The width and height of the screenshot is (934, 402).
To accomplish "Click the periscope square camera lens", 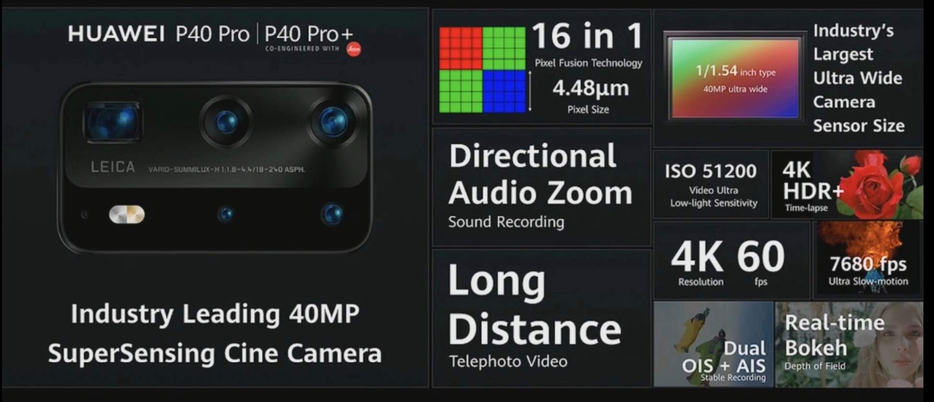I will coord(113,122).
